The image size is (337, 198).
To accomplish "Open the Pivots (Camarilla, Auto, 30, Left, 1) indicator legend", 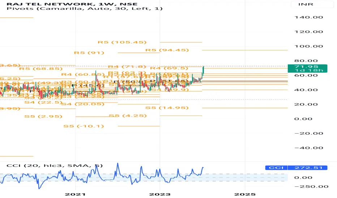I will pyautogui.click(x=85, y=9).
